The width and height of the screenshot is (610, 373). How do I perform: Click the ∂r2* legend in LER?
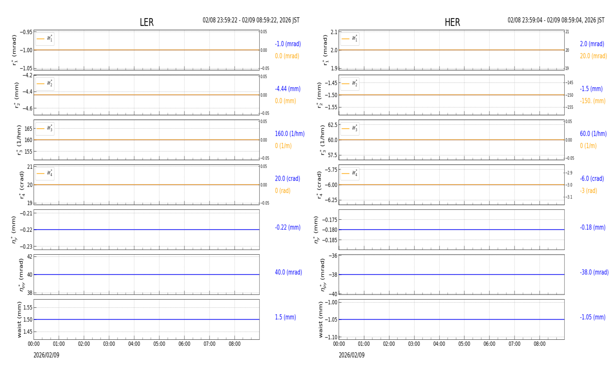point(45,84)
